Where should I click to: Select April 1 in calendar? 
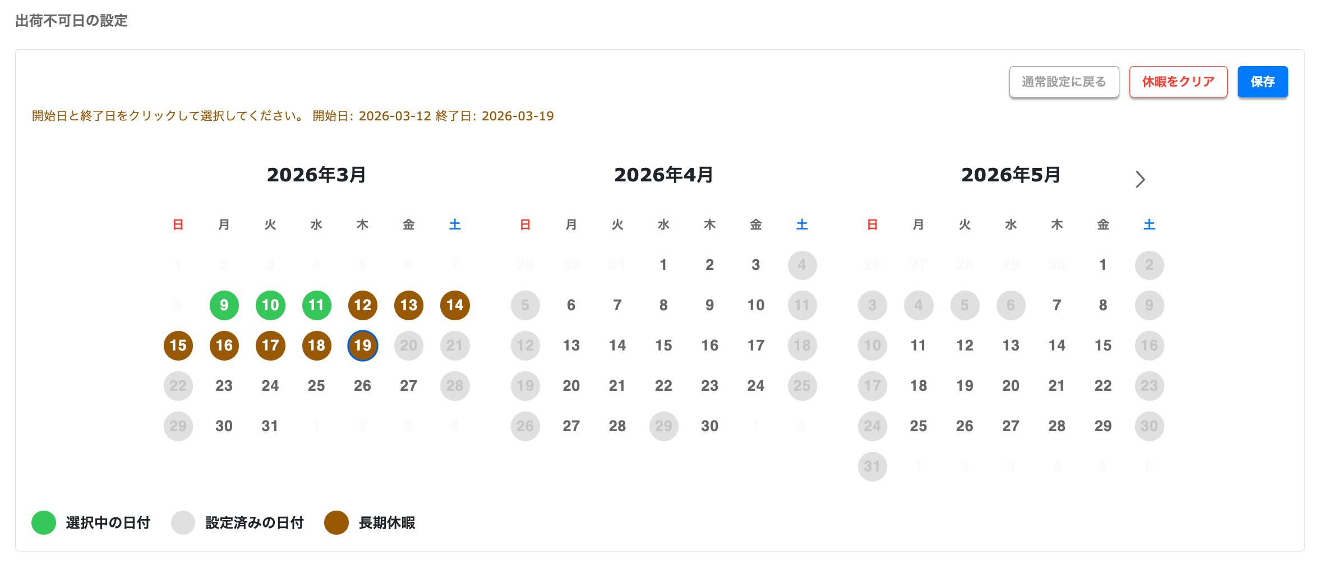click(x=663, y=265)
